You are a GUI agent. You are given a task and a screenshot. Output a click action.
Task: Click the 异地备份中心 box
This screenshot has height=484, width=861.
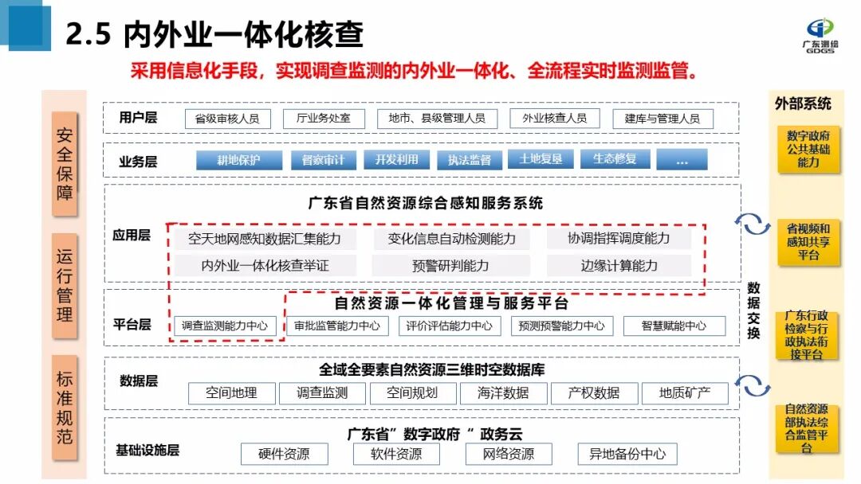coord(627,454)
